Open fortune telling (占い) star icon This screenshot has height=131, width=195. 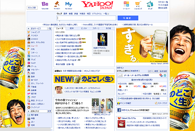click(x=29, y=122)
